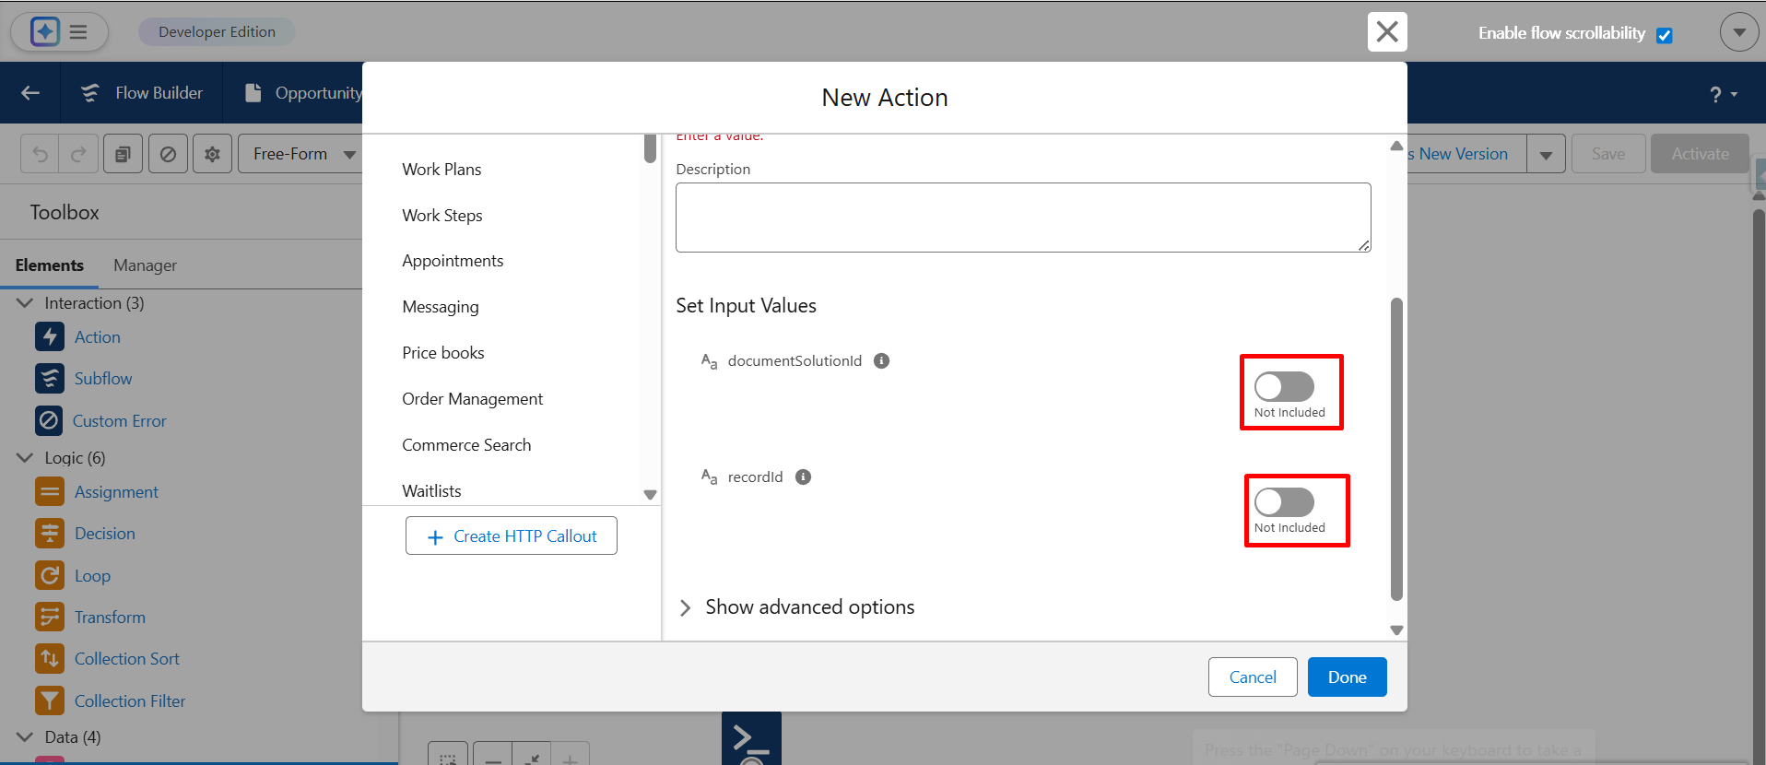The image size is (1766, 765).
Task: Click the Flow Builder back arrow
Action: pos(30,93)
